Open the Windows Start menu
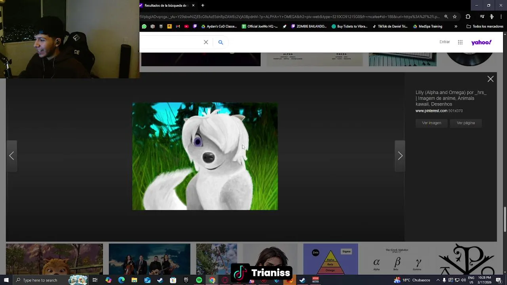507x285 pixels. pyautogui.click(x=6, y=280)
